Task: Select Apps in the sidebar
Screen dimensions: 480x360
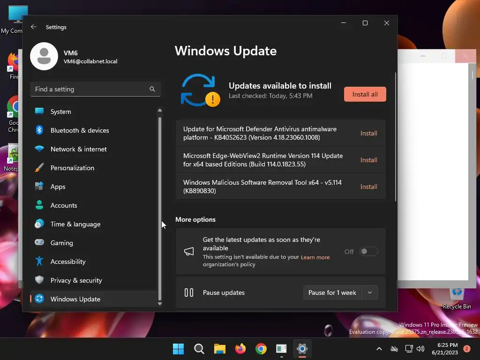Action: [x=93, y=187]
